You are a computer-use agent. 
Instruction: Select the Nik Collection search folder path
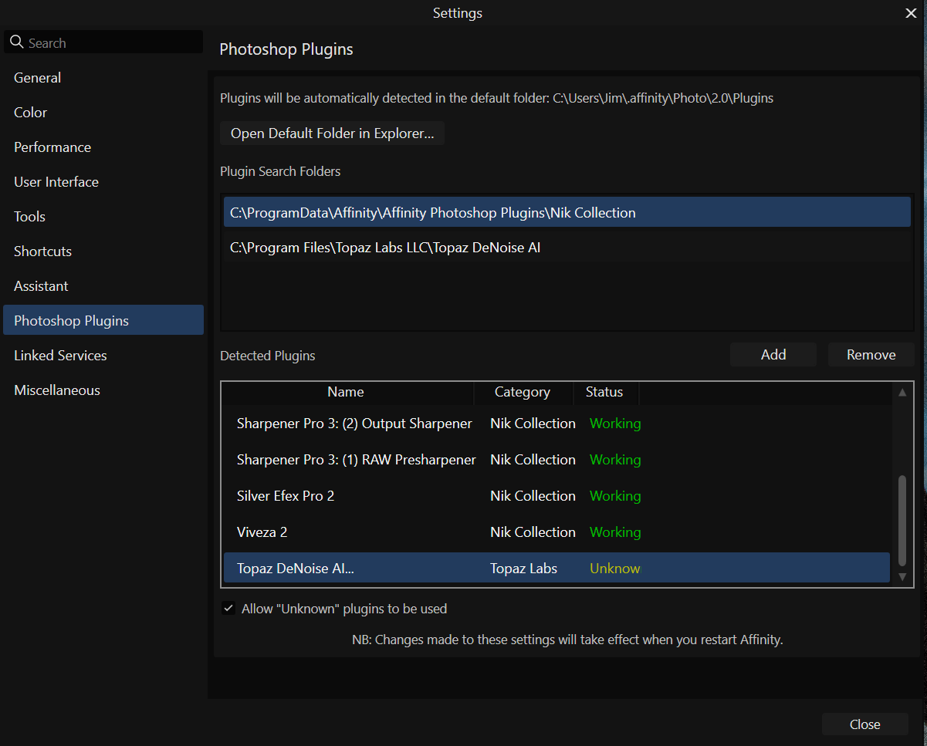pos(567,212)
